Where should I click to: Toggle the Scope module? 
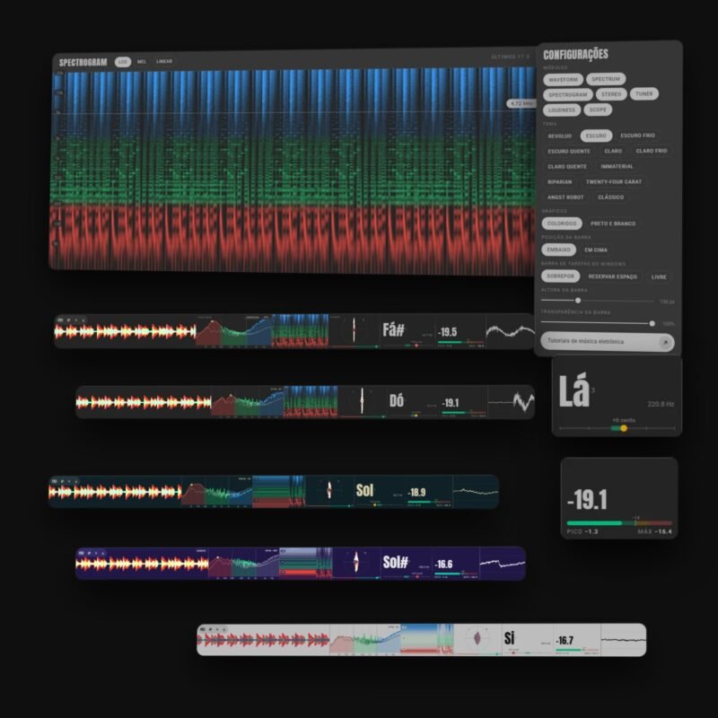point(598,109)
